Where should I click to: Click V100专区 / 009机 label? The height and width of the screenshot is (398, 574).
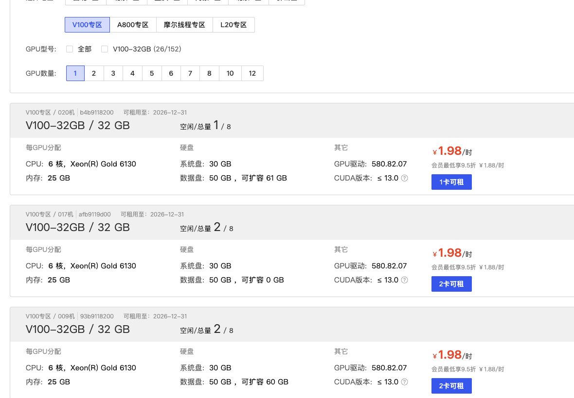50,316
